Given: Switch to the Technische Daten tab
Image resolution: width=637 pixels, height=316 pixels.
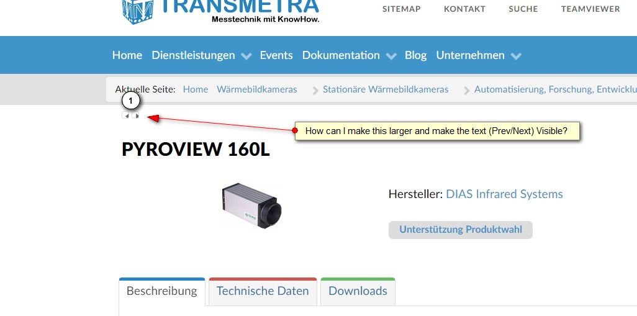Looking at the screenshot, I should coord(263,292).
